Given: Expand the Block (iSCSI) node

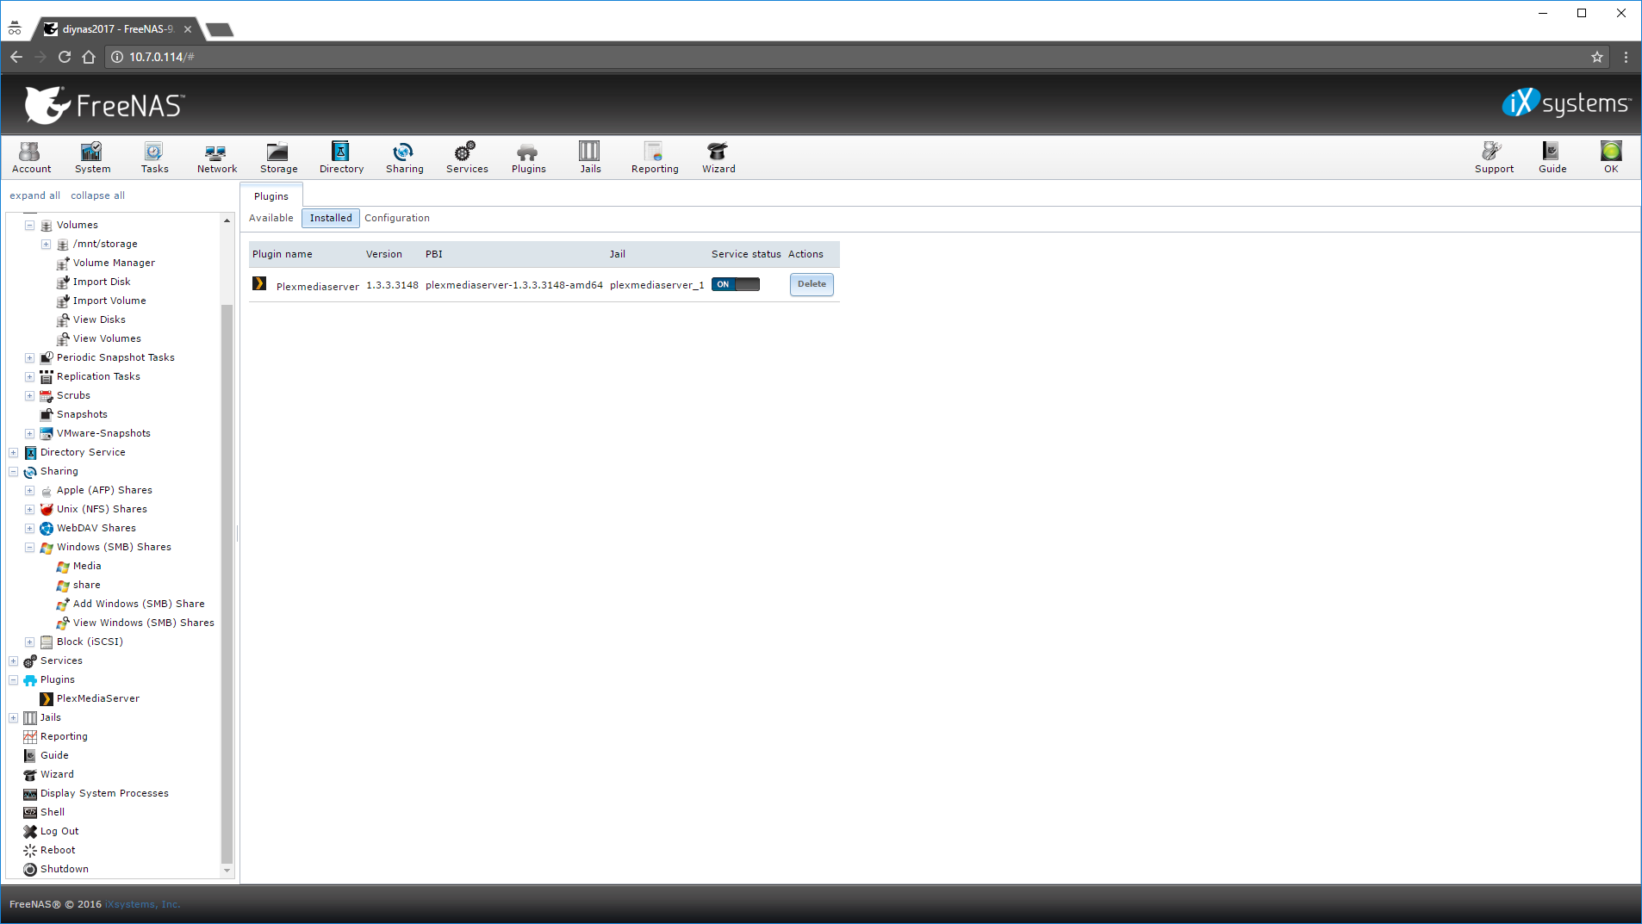Looking at the screenshot, I should pyautogui.click(x=29, y=642).
